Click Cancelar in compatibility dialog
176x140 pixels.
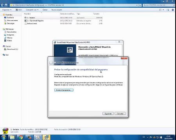(120, 114)
